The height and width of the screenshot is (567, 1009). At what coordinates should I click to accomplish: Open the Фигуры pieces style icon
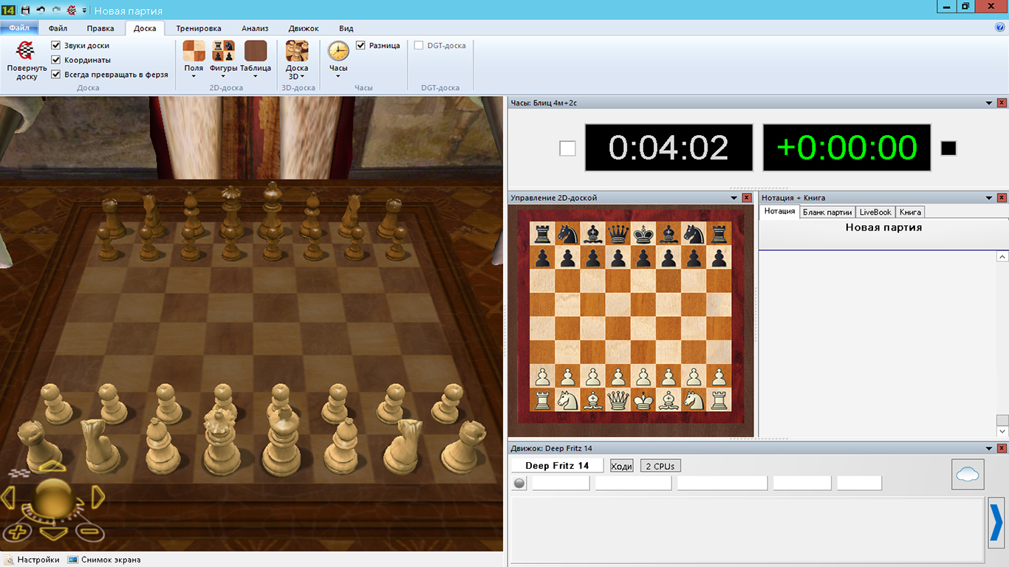pos(223,52)
